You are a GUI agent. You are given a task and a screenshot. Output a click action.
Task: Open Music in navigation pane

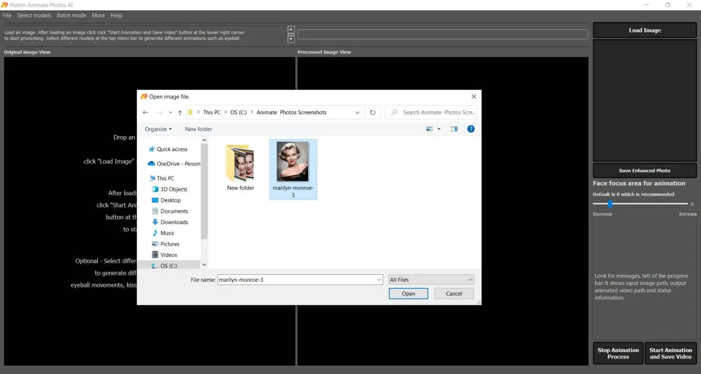(x=163, y=233)
